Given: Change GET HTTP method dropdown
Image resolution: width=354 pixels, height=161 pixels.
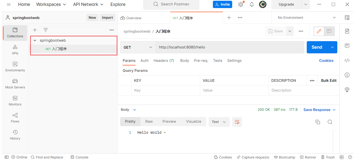Looking at the screenshot, I should (x=138, y=47).
